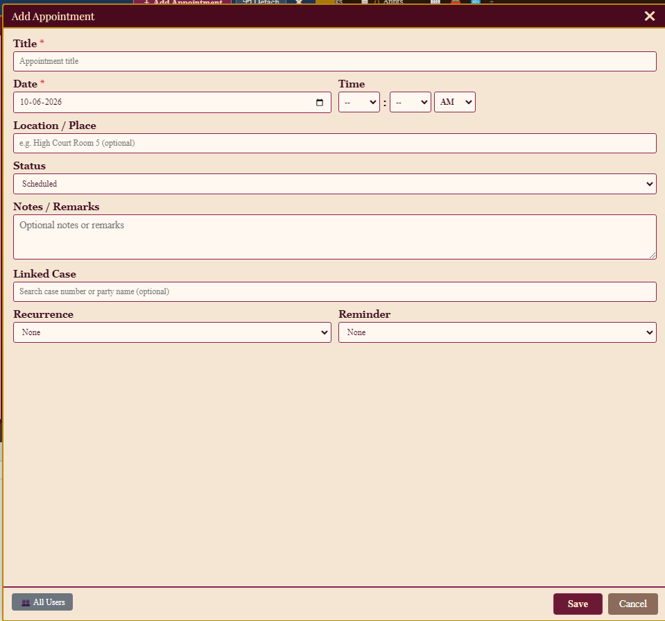Click the resize handle of Notes textarea
The height and width of the screenshot is (621, 665).
click(x=653, y=255)
